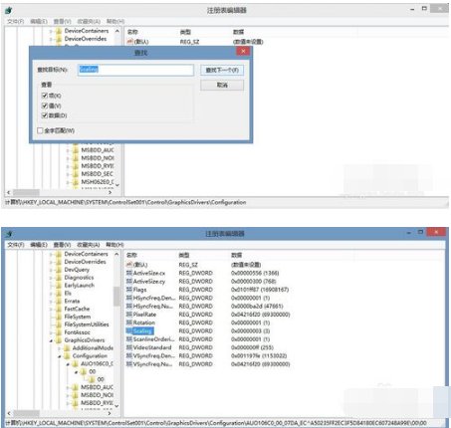Toggle the first checkbox under 查看 in Find dialog

click(x=45, y=96)
